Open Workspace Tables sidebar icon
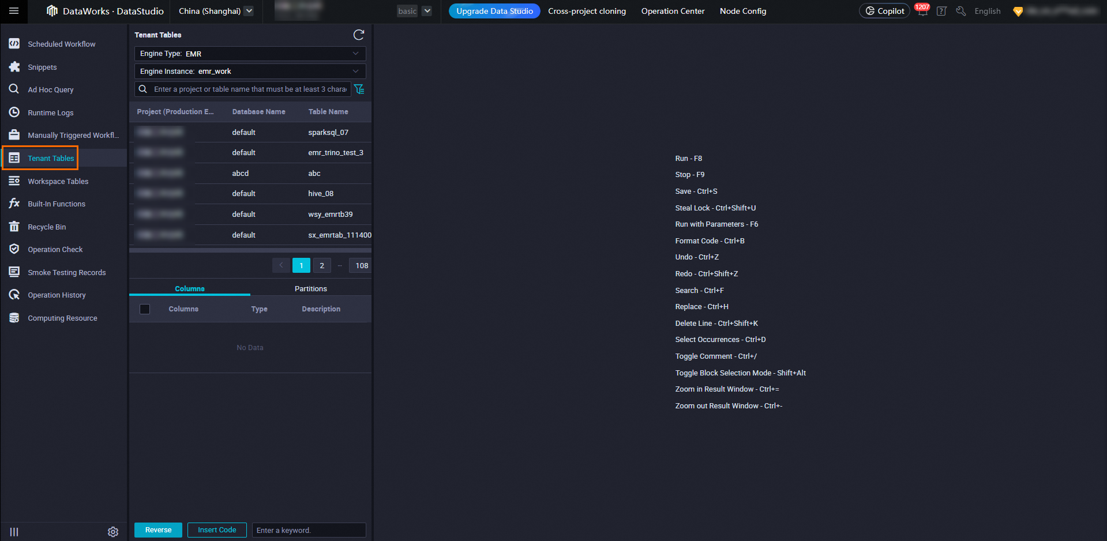Screen dimensions: 1107x541 14,181
